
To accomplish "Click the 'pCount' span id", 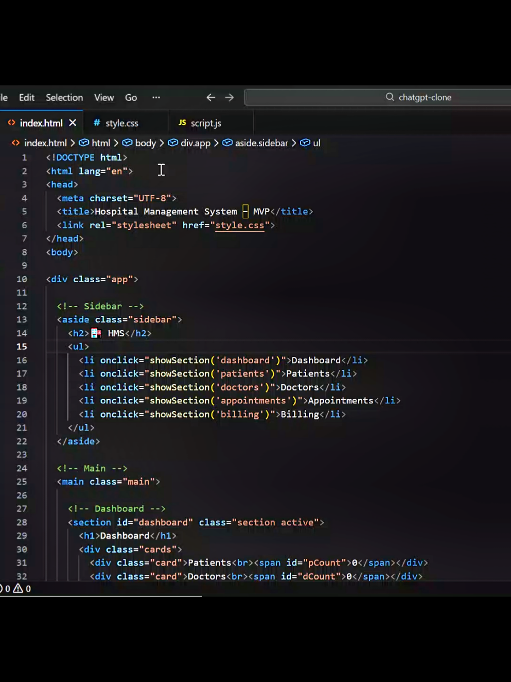I will click(x=324, y=563).
